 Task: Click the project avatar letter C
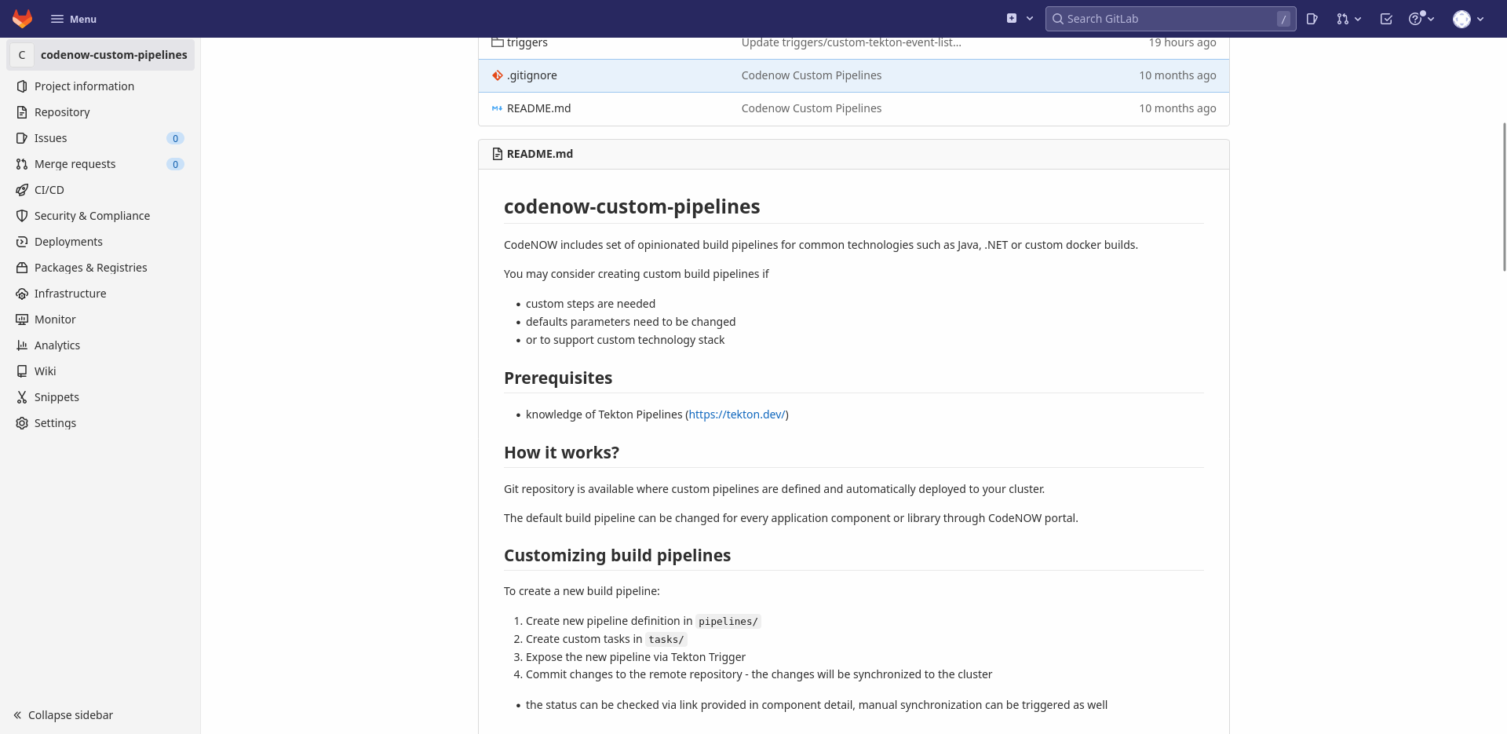point(22,55)
